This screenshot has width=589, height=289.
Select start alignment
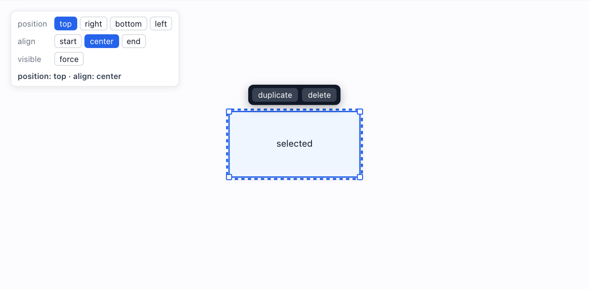pyautogui.click(x=68, y=41)
